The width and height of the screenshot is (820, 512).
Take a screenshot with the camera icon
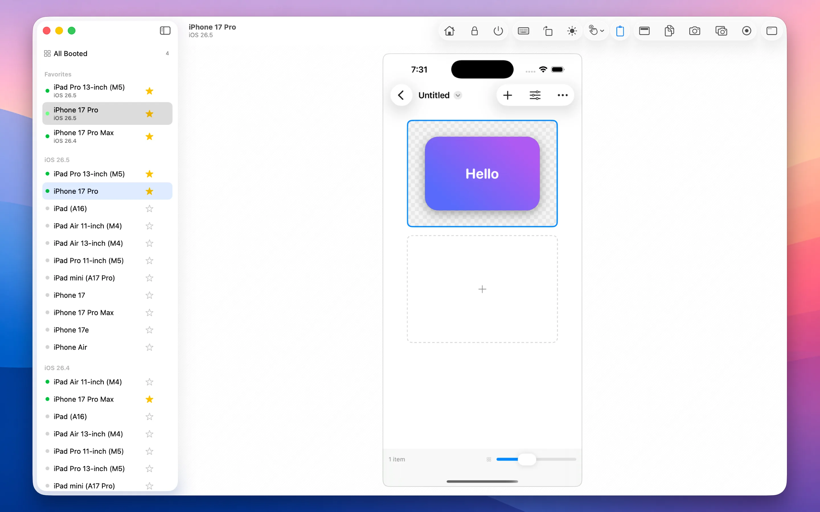pyautogui.click(x=695, y=31)
